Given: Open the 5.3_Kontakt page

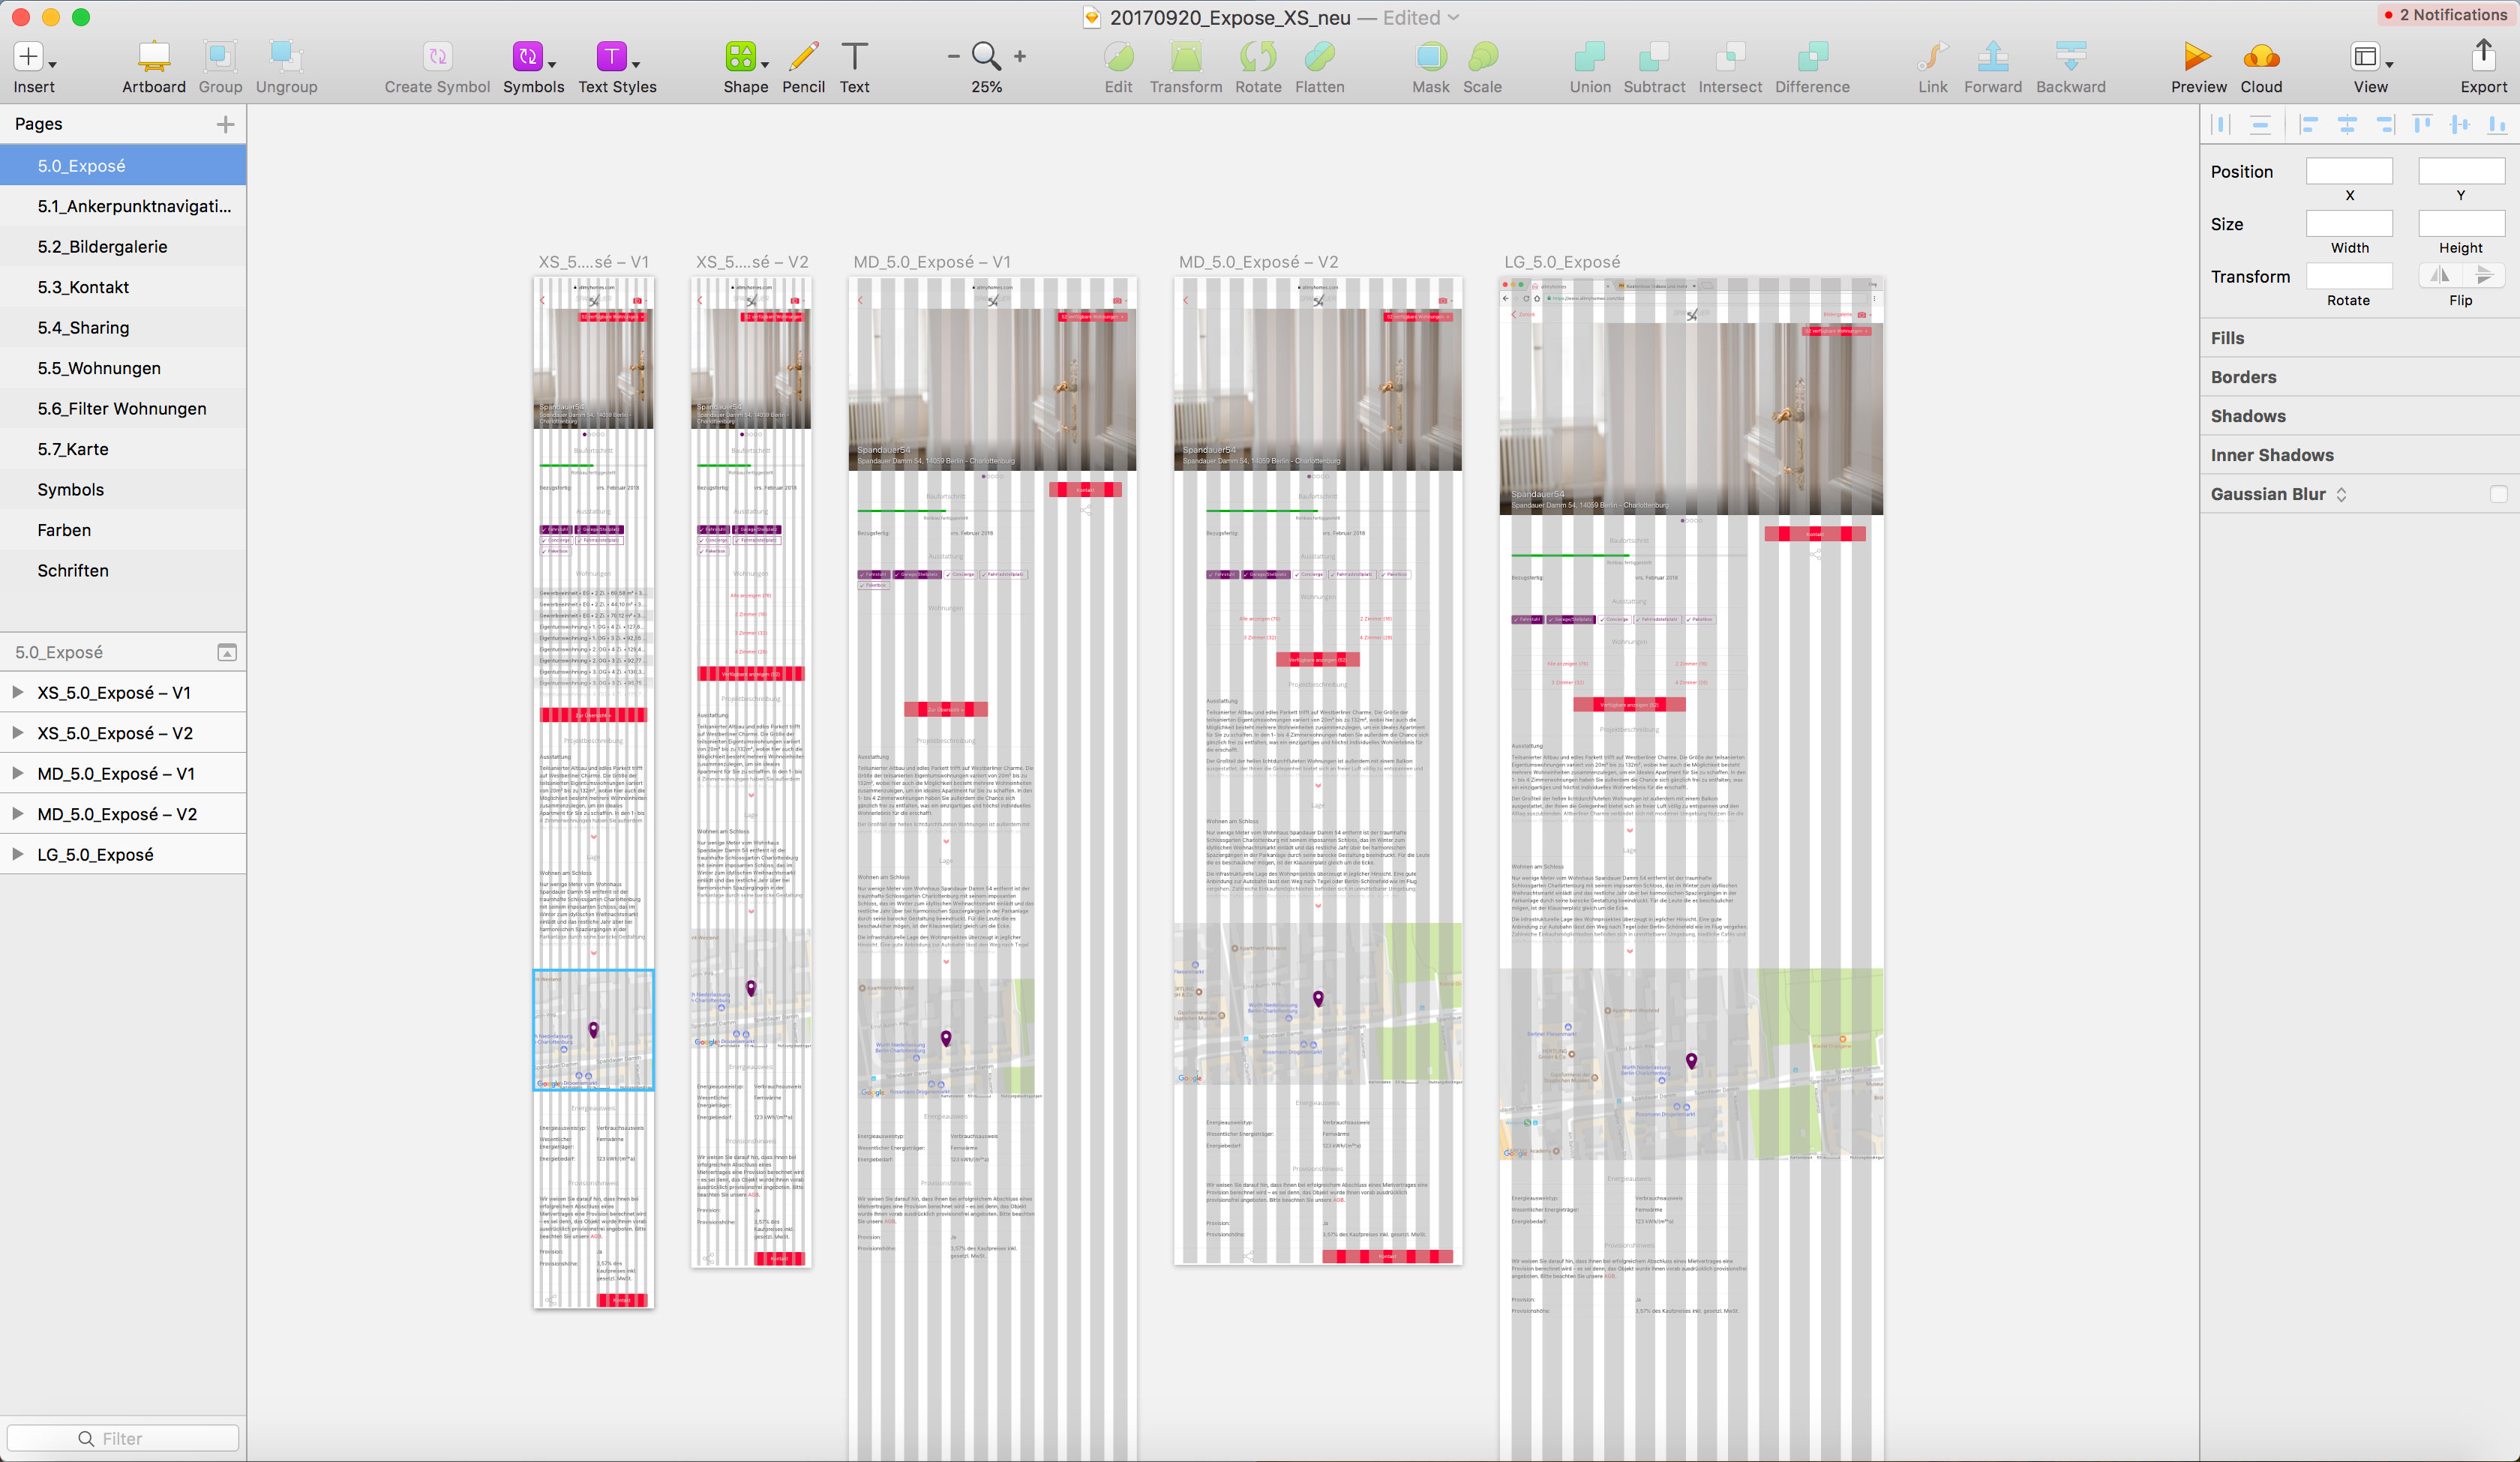Looking at the screenshot, I should 123,287.
